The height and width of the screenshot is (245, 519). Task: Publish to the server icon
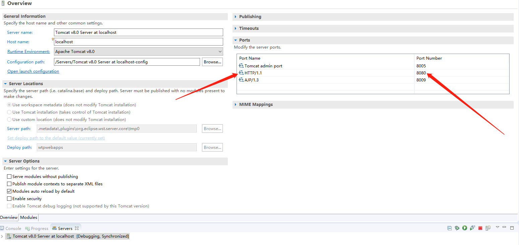(x=488, y=228)
